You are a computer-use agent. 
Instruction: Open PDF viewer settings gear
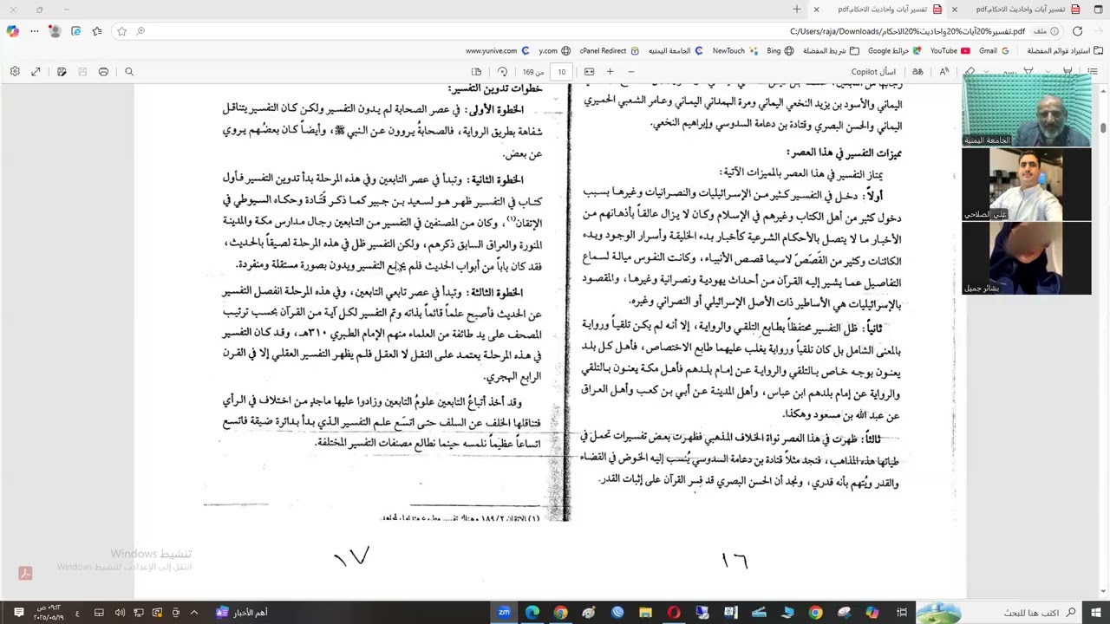[15, 72]
